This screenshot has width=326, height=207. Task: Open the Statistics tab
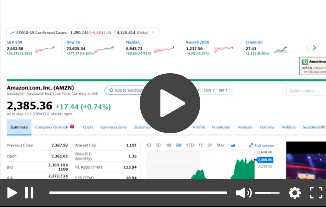click(x=142, y=127)
